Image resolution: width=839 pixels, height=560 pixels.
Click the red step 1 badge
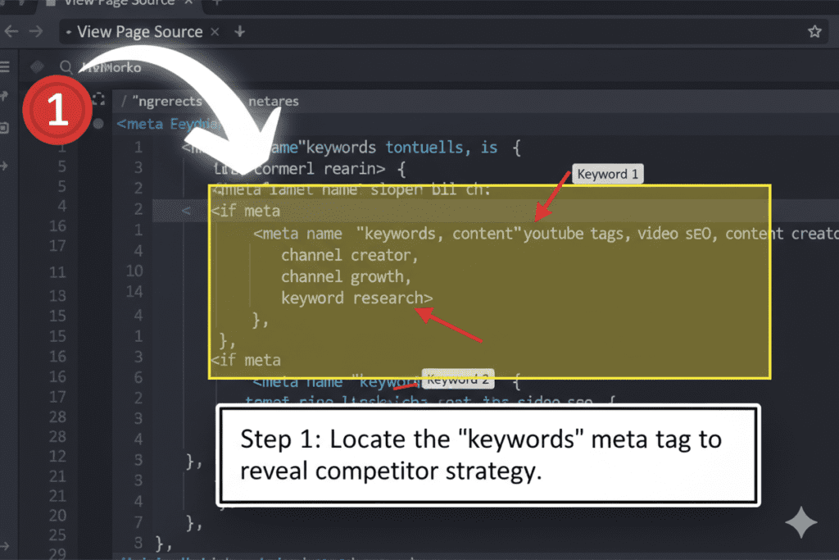[57, 111]
